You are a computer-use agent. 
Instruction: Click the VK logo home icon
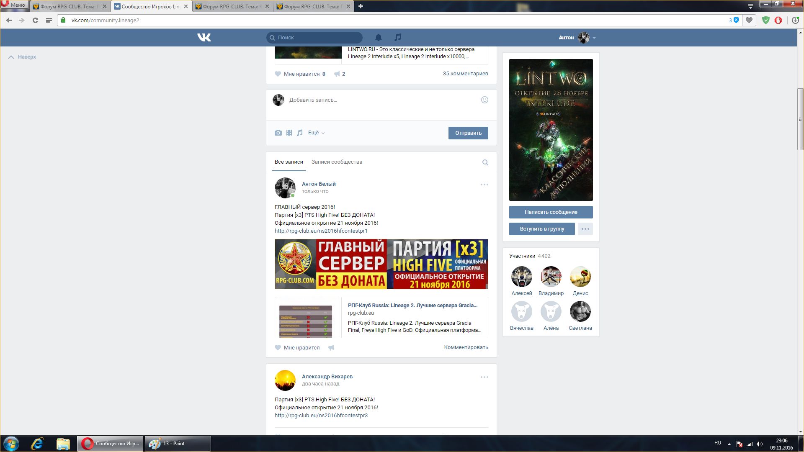(204, 37)
